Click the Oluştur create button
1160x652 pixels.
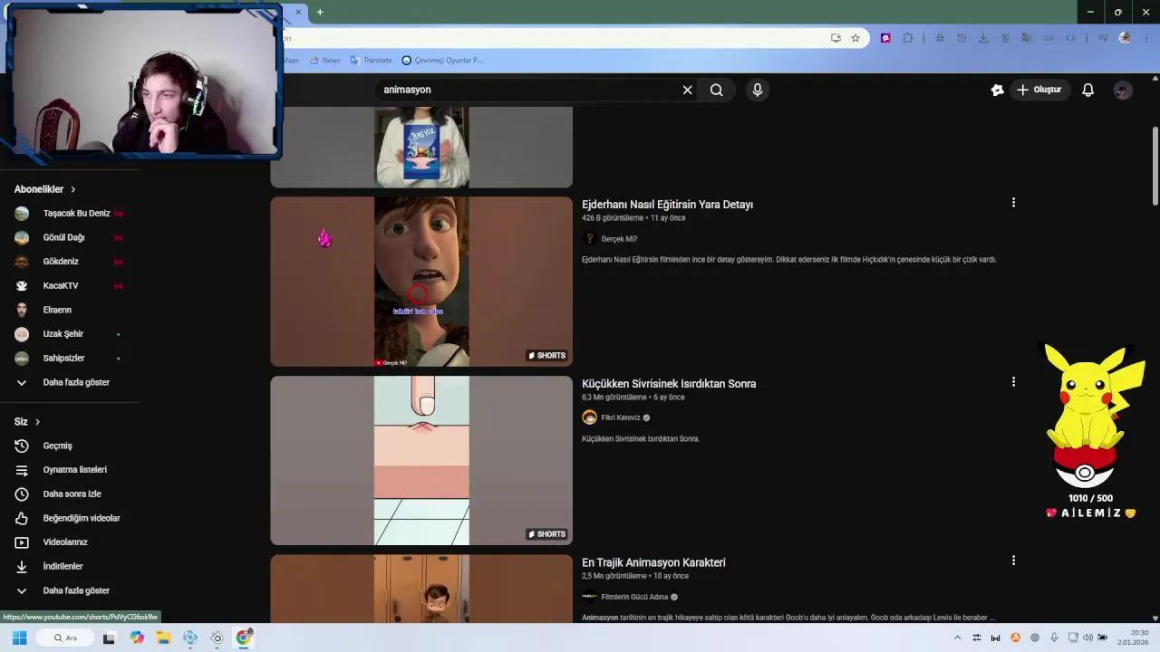point(1039,90)
